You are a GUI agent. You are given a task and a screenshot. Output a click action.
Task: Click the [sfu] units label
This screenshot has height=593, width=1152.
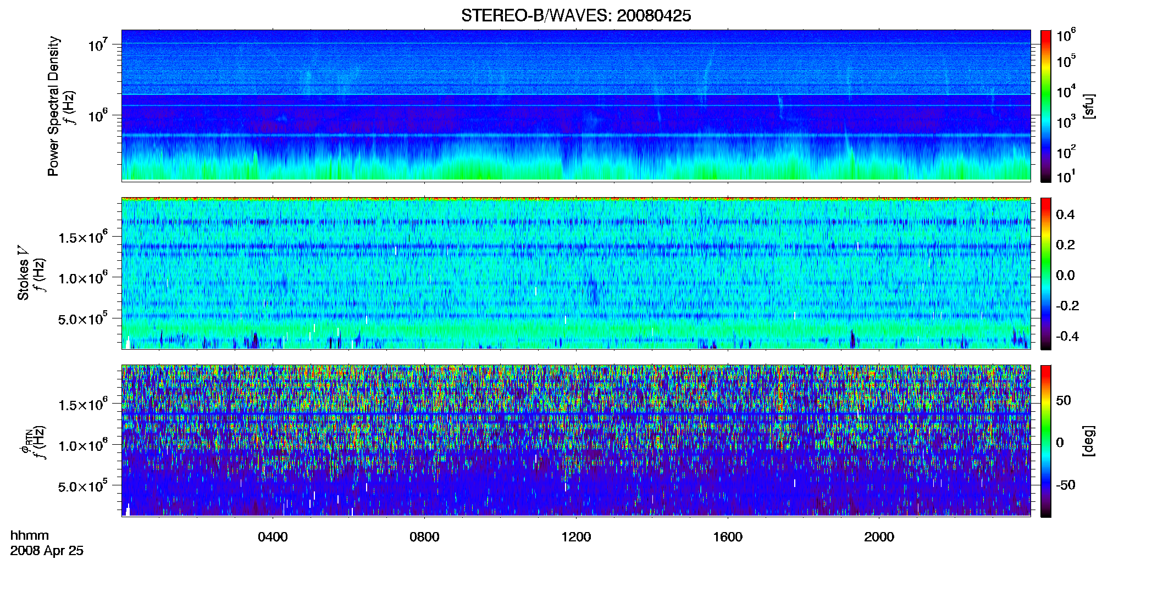click(x=1088, y=106)
